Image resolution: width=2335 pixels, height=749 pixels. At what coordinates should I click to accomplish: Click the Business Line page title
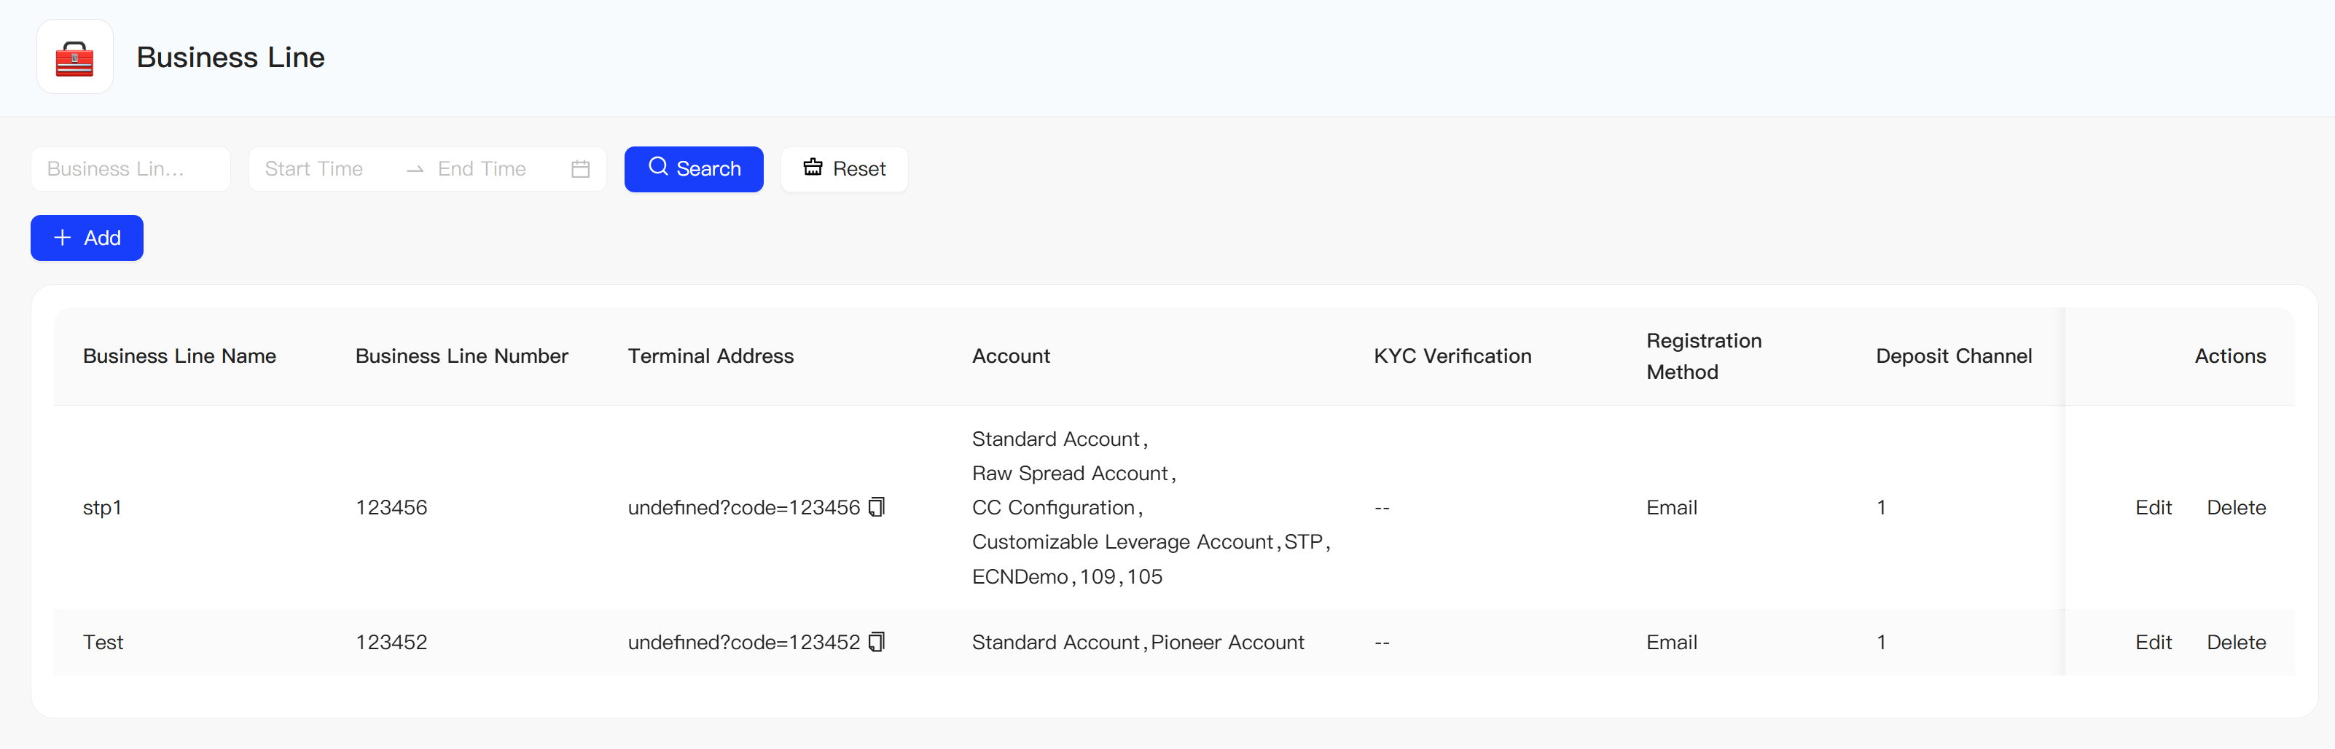tap(230, 57)
